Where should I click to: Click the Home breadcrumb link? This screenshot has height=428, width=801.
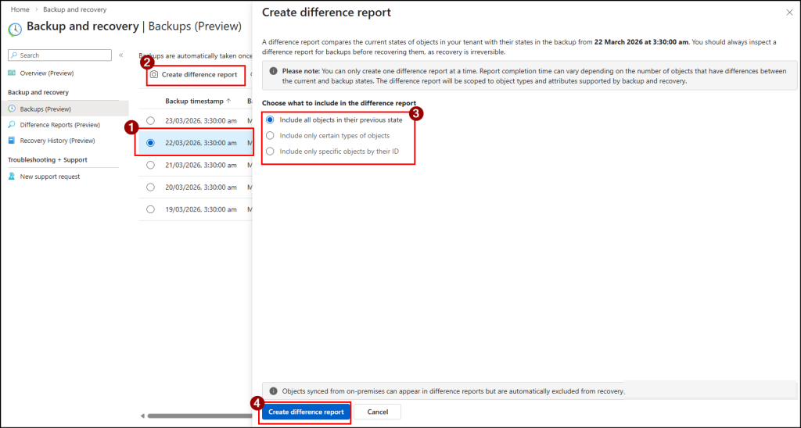tap(20, 9)
